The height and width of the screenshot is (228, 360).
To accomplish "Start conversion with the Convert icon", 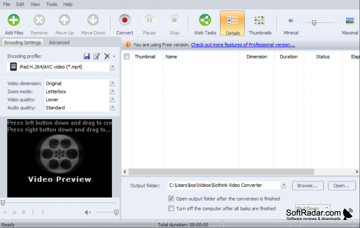I will (125, 20).
